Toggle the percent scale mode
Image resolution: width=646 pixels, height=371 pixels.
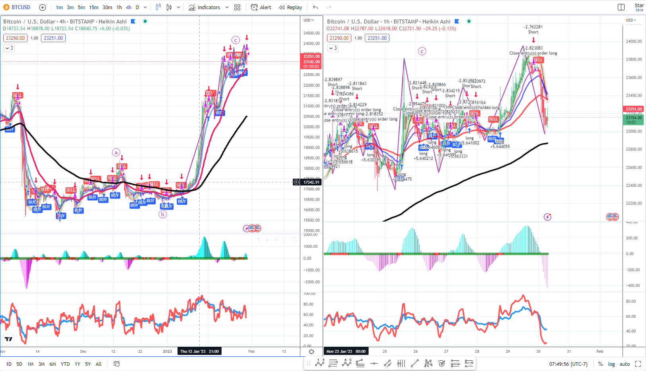coord(600,364)
